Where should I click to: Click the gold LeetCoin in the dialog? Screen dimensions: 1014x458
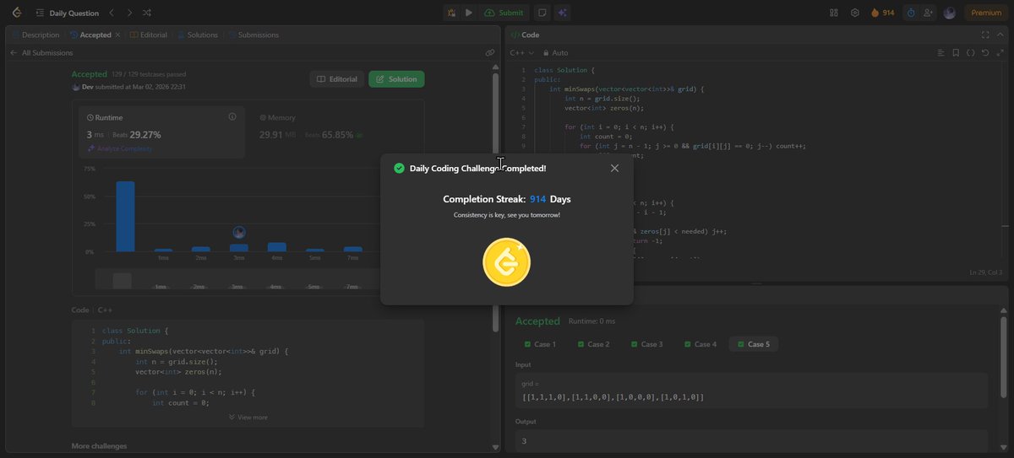coord(506,262)
